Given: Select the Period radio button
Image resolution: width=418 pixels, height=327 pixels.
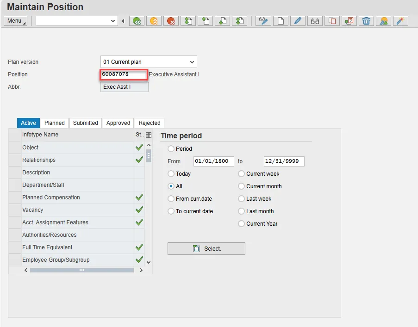Looking at the screenshot, I should [171, 149].
